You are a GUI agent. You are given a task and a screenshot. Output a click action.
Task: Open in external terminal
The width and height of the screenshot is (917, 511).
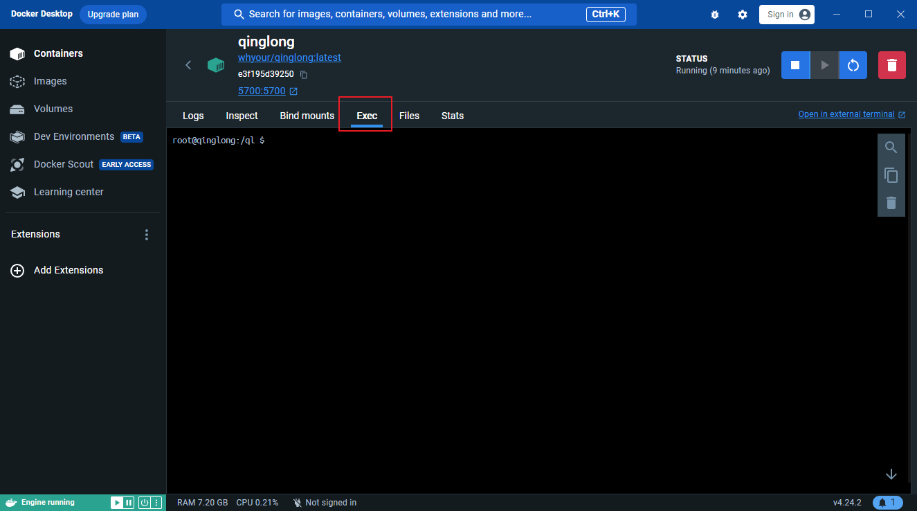846,114
